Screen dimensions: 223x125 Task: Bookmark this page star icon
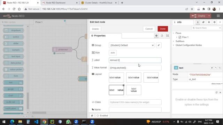192,9
